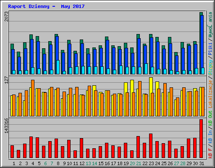The width and height of the screenshot is (215, 168).
Task: Click the red kB bar above day 23
Action: (151, 146)
